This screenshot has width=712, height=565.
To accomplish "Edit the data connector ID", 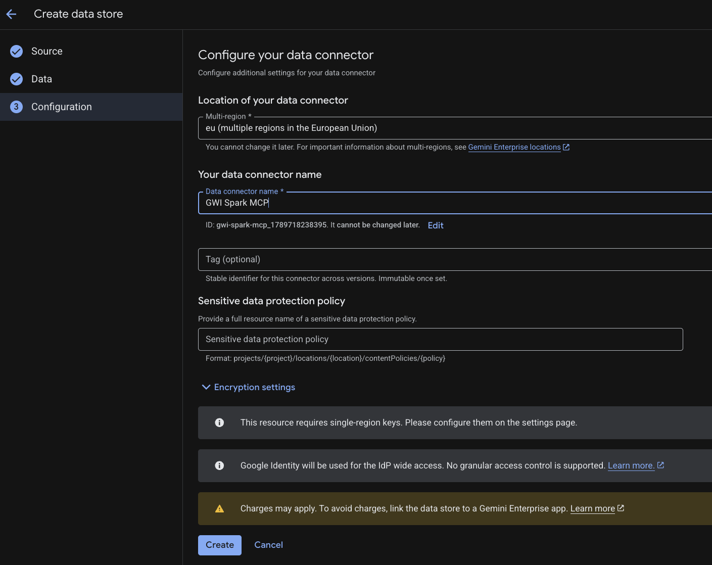I will pos(436,225).
